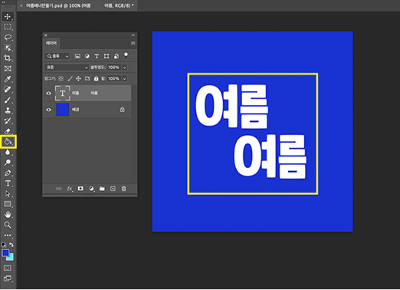The height and width of the screenshot is (290, 400).
Task: Create new fill or adjustment layer
Action: [x=91, y=189]
